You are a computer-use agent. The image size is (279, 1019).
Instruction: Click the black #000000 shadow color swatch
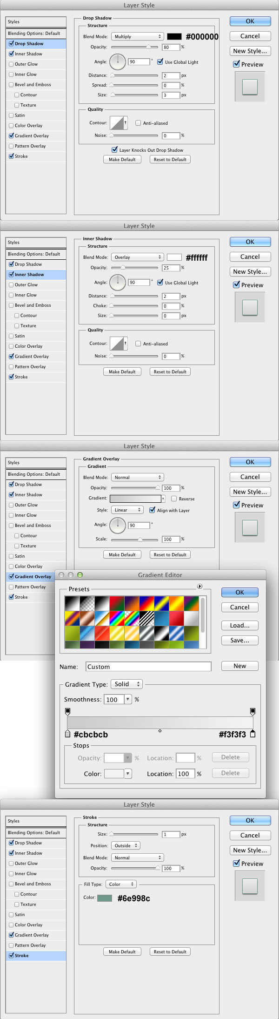pyautogui.click(x=174, y=36)
